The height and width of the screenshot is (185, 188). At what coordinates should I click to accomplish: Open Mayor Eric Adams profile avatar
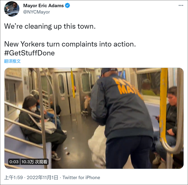[12, 9]
